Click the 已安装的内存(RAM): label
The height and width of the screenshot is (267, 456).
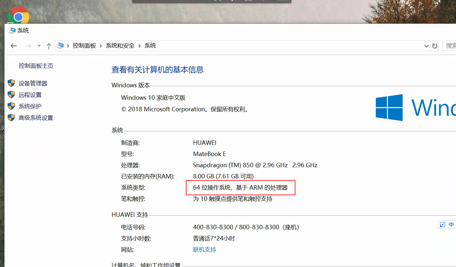click(x=148, y=177)
